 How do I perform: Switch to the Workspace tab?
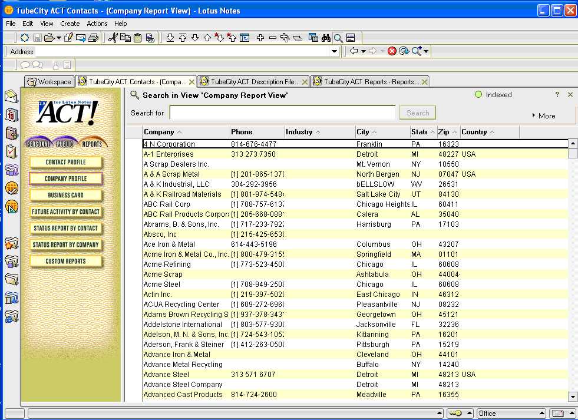coord(49,81)
